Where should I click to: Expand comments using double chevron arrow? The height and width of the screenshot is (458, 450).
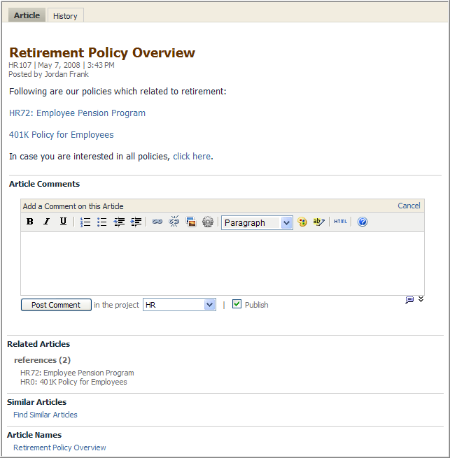pos(421,300)
